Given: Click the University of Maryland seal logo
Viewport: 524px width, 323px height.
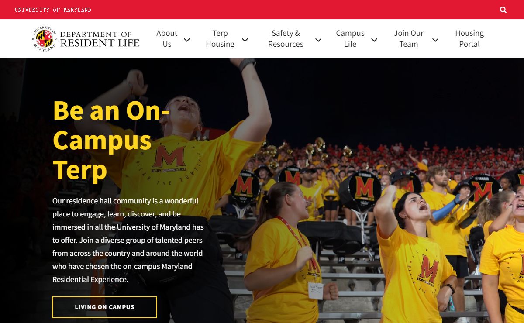Looking at the screenshot, I should [44, 39].
